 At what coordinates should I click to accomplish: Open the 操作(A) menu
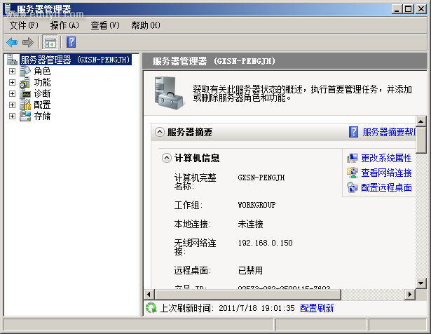tap(64, 25)
